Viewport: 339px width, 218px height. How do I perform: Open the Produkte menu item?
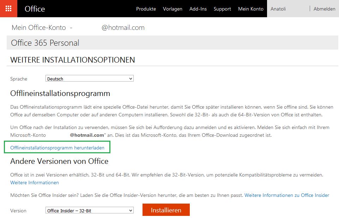point(146,9)
